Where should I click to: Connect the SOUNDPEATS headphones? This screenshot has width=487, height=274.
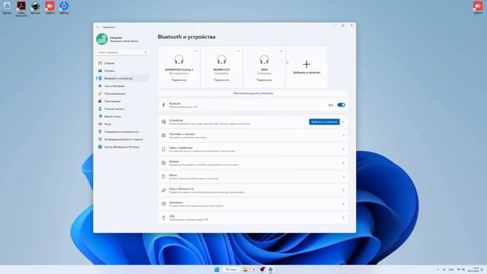coord(179,80)
